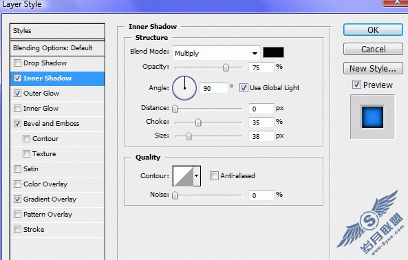The width and height of the screenshot is (408, 260).
Task: Click the Size value field
Action: (x=261, y=136)
